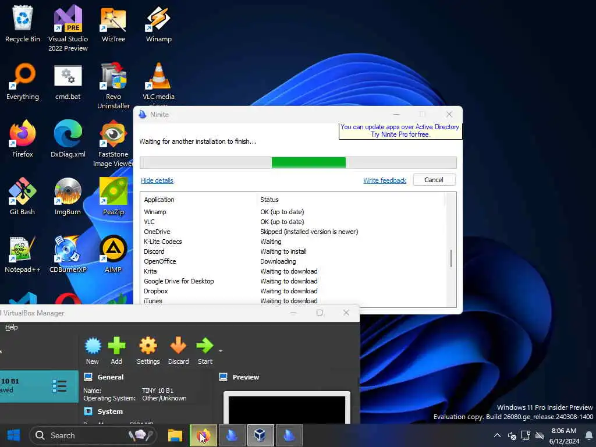Click the Preview section header
Viewport: 596px width, 447px height.
(x=246, y=377)
